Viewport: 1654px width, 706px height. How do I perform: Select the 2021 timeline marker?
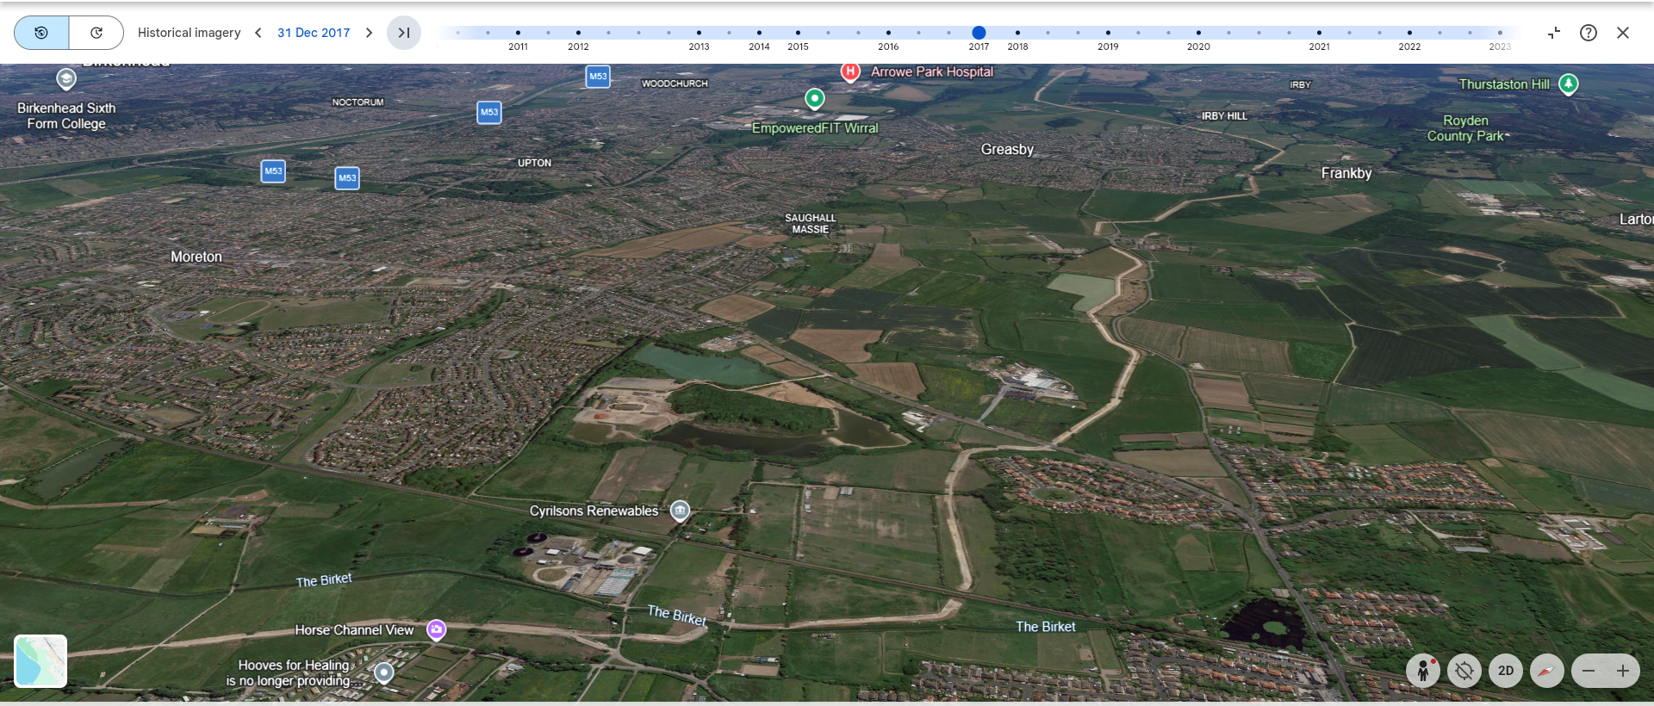(1319, 33)
